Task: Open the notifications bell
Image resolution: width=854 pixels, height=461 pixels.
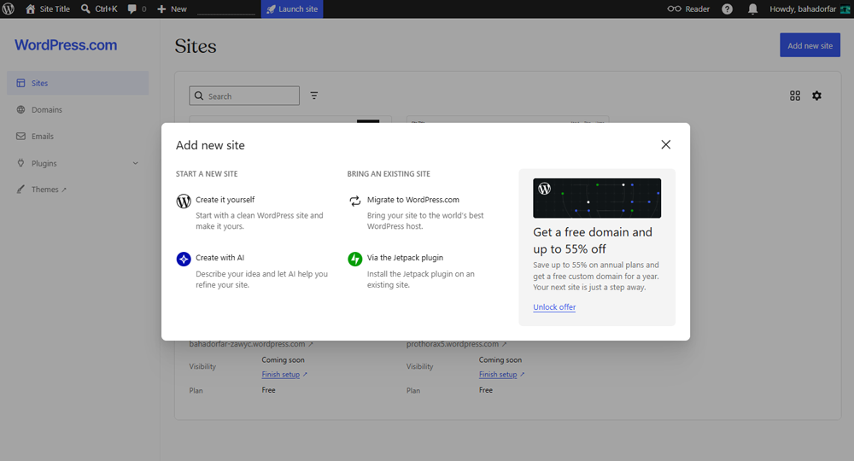Action: (x=752, y=9)
